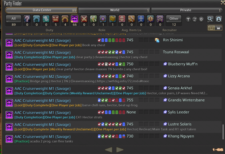Go to the previous page of listings
The height and width of the screenshot is (154, 225).
point(108,150)
